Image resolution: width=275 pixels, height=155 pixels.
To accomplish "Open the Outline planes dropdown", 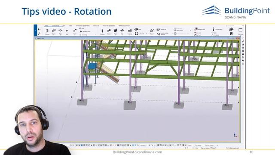I will (x=210, y=145).
